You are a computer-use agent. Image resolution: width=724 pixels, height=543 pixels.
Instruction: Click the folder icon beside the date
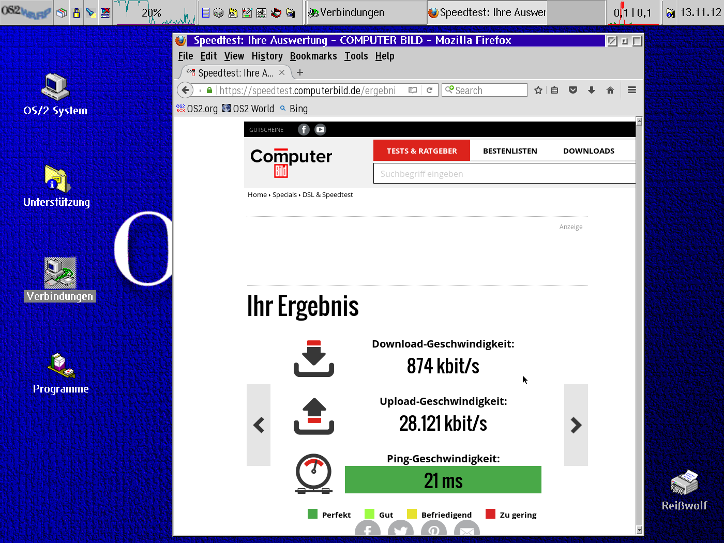point(670,13)
